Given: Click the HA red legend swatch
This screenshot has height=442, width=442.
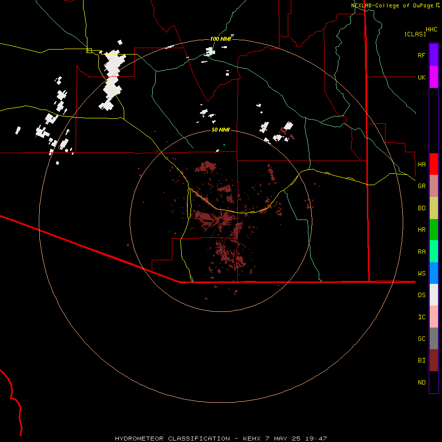Looking at the screenshot, I should point(434,164).
